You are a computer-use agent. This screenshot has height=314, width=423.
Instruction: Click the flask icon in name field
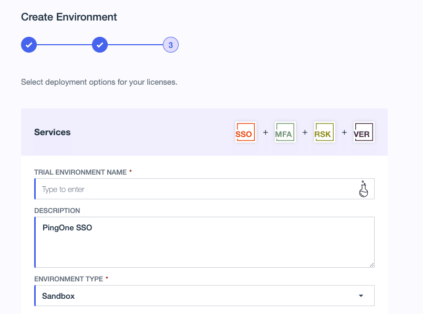[x=364, y=189]
